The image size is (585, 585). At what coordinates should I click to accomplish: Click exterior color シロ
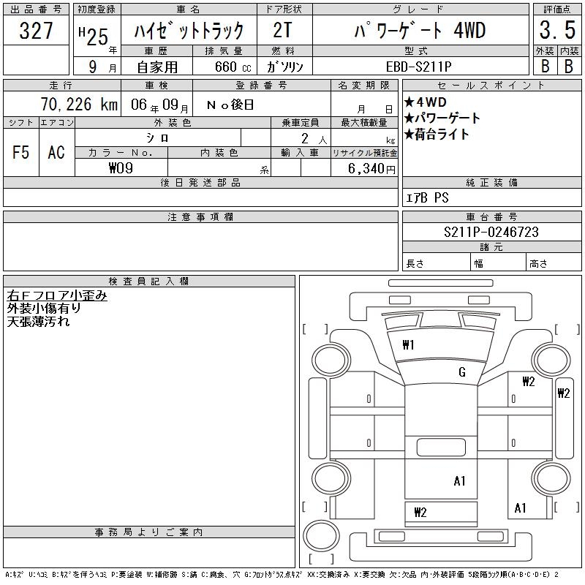(157, 138)
